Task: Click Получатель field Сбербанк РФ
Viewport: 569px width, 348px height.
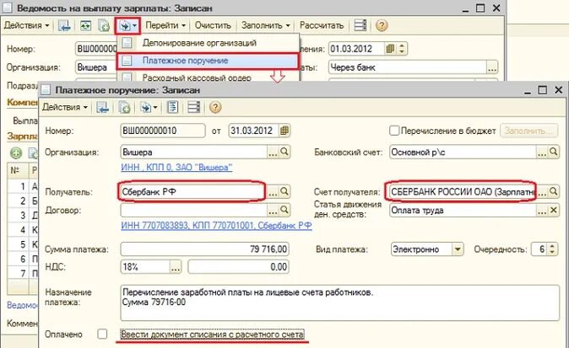Action: tap(192, 191)
